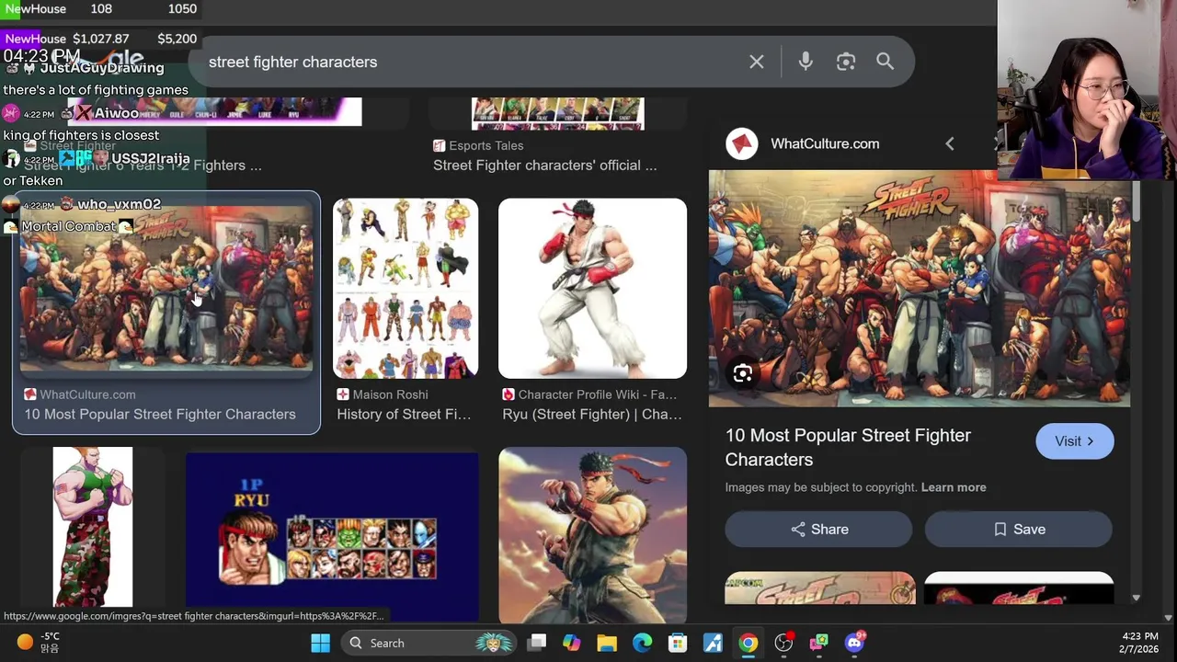Click the WhatCulture.com site name in panel header

tap(825, 144)
